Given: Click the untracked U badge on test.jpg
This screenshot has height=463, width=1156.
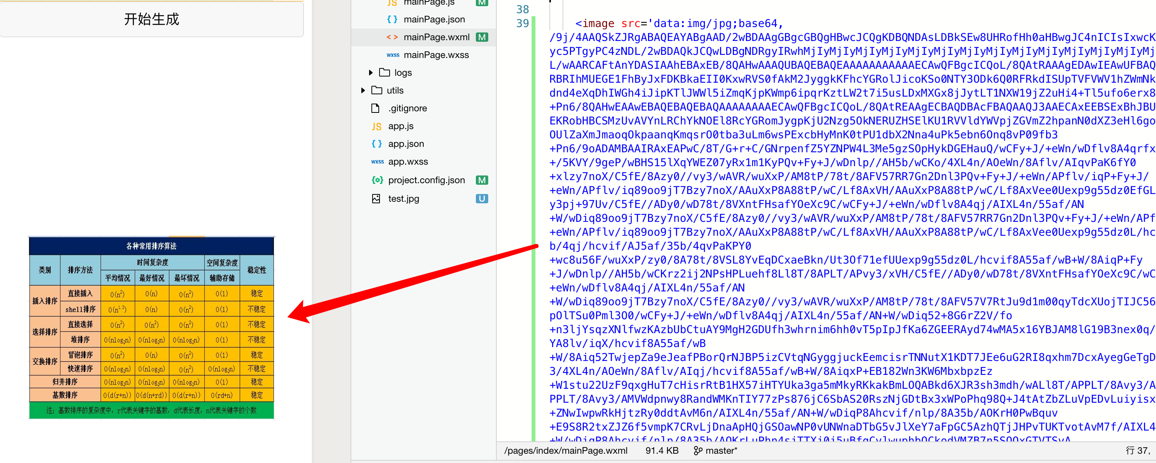Looking at the screenshot, I should (x=482, y=199).
